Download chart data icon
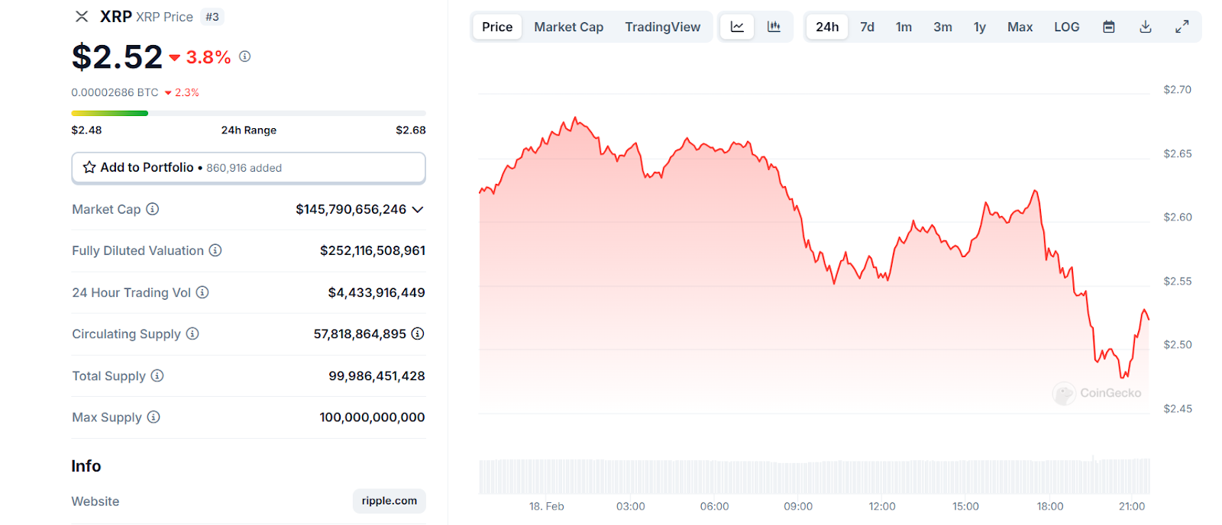Screen dimensions: 1222x525 [1146, 27]
